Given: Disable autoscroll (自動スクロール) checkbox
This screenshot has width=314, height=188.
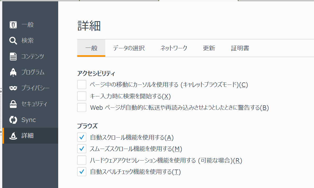Looking at the screenshot, I should point(82,137).
